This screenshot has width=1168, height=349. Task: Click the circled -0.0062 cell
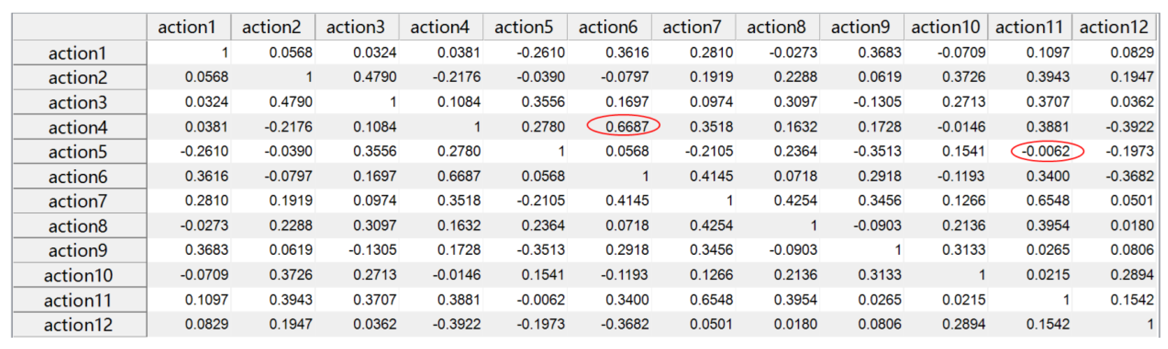pos(1047,151)
